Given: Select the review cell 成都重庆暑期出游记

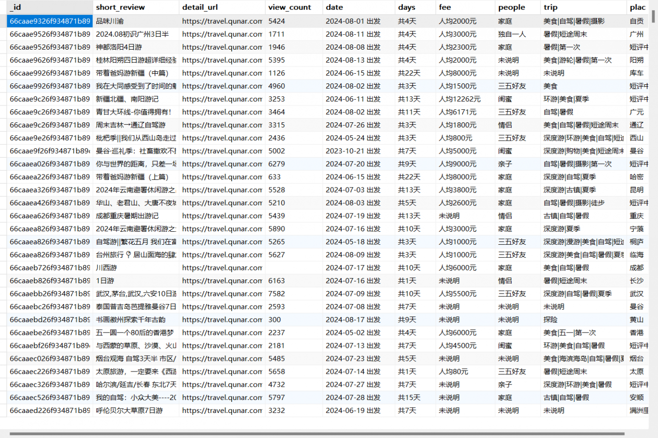Looking at the screenshot, I should pos(136,216).
